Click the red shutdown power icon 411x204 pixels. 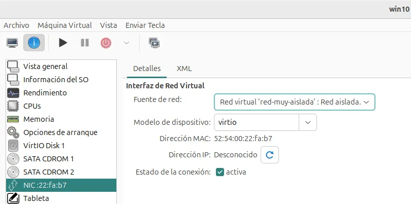106,43
